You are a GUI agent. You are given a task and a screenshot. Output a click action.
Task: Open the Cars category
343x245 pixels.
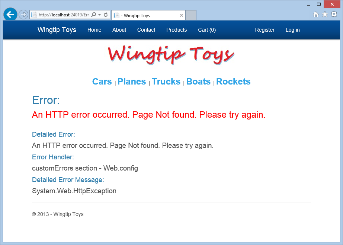pos(102,82)
